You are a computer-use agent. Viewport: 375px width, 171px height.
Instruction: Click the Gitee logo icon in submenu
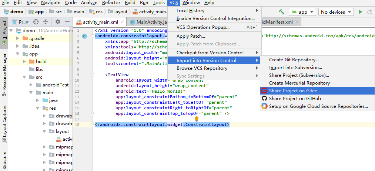(264, 90)
